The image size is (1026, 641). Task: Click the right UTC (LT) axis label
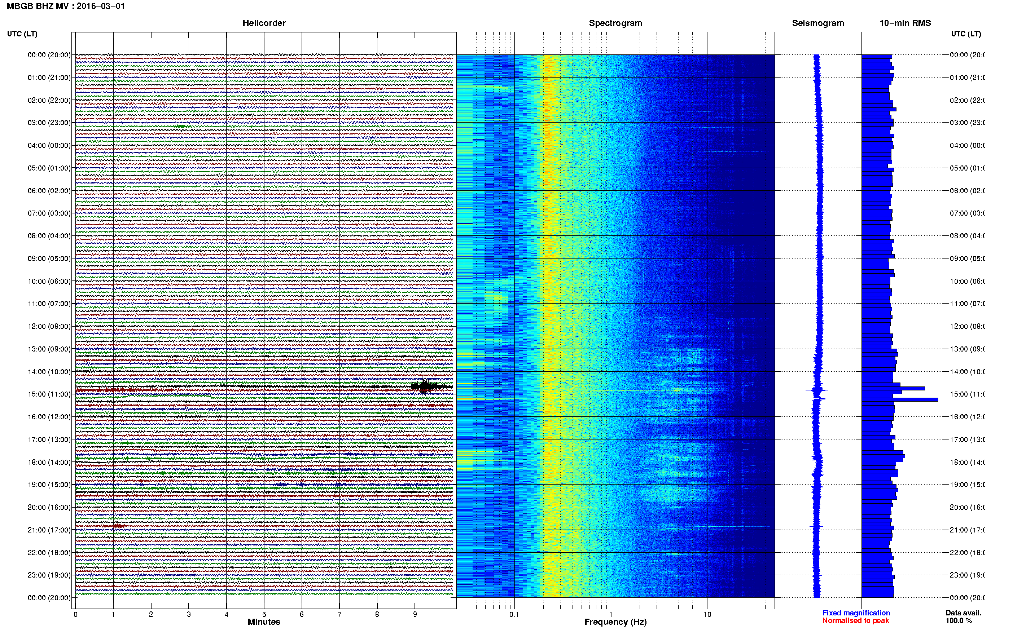[x=966, y=34]
